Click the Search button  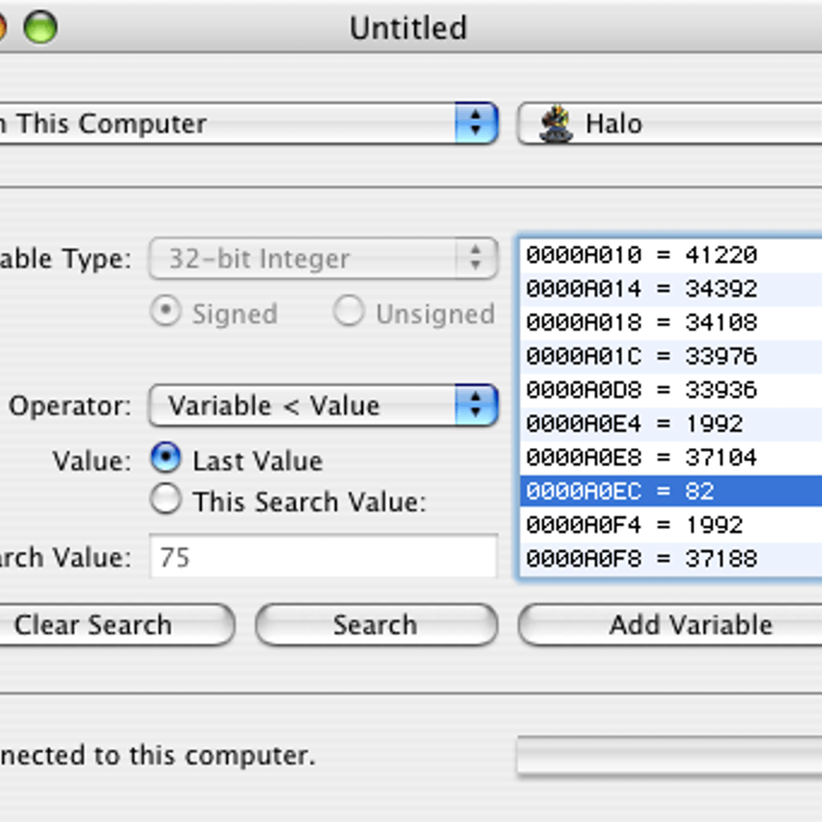(376, 624)
